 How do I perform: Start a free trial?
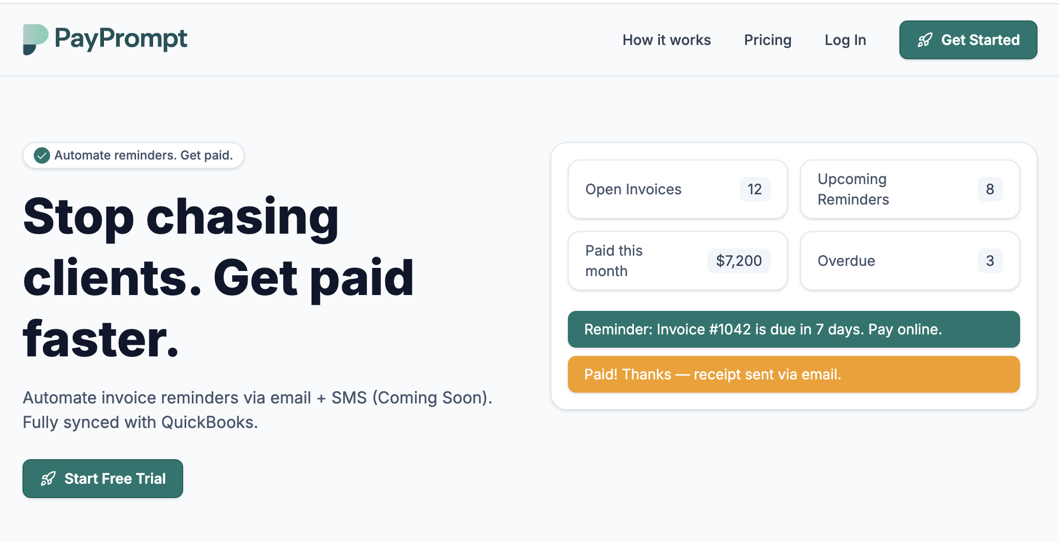click(x=103, y=479)
